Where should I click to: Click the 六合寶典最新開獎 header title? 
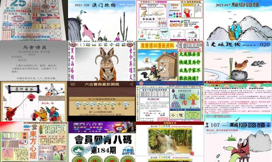pyautogui.click(x=102, y=85)
